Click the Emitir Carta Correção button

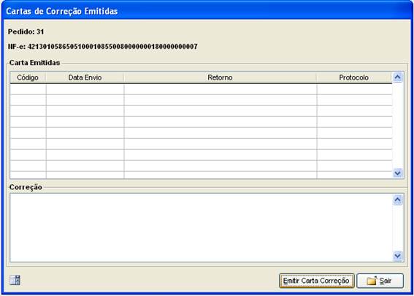(x=317, y=281)
